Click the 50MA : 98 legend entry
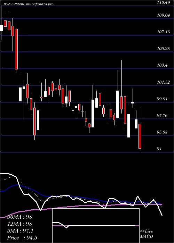Viewport: 174px width, 243px height. [x=19, y=217]
